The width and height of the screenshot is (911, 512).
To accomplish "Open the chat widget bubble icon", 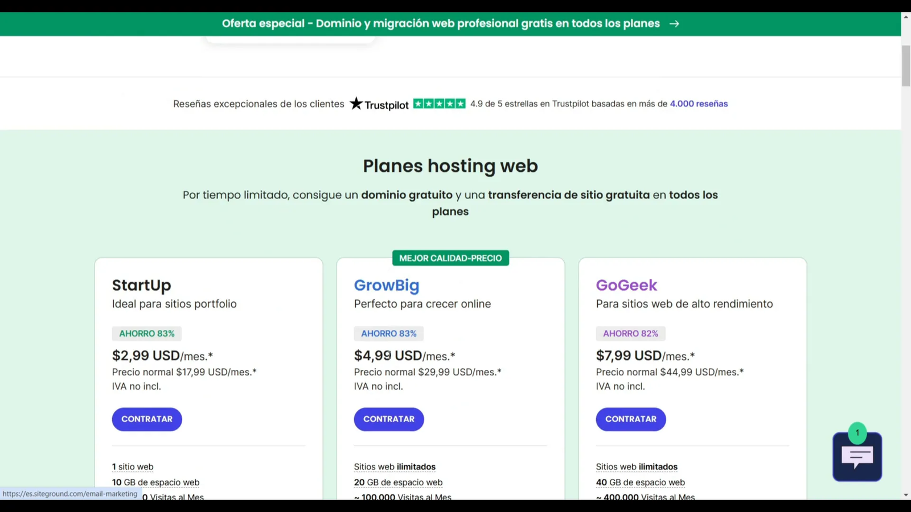I will coord(857,456).
